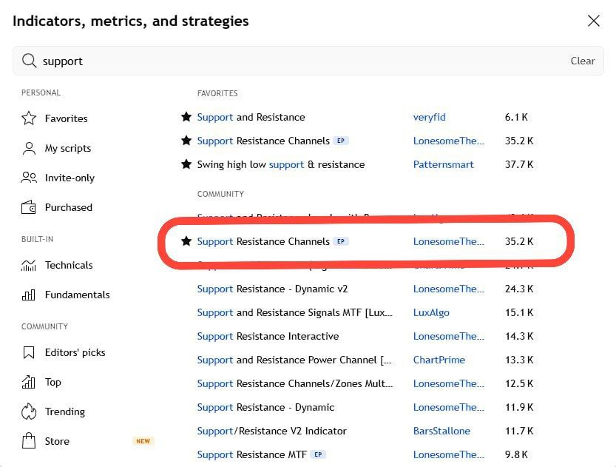Click the My scripts person icon
The width and height of the screenshot is (616, 467).
click(29, 148)
